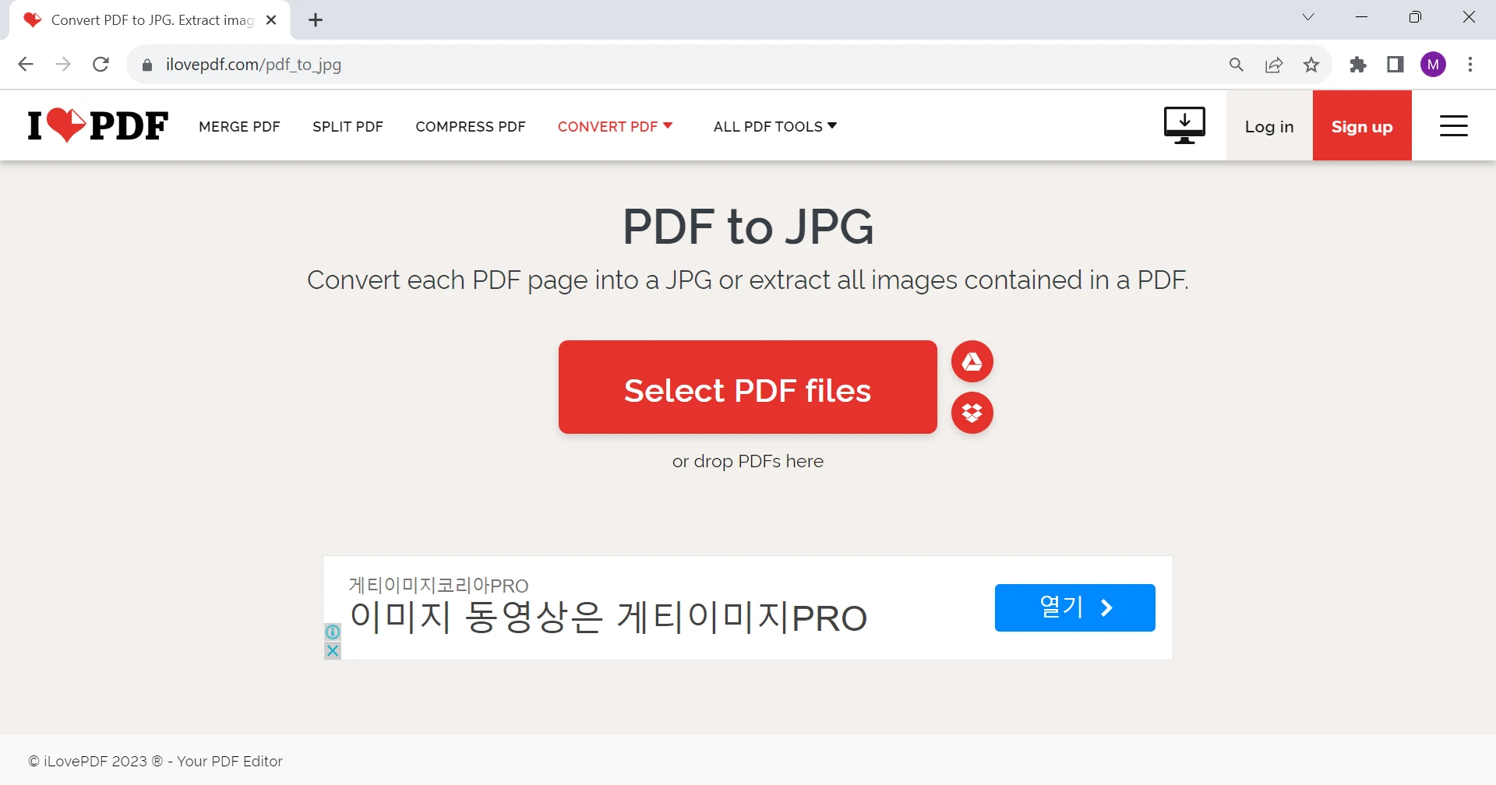Select PDF from Google Drive icon
This screenshot has height=785, width=1496.
pyautogui.click(x=972, y=361)
